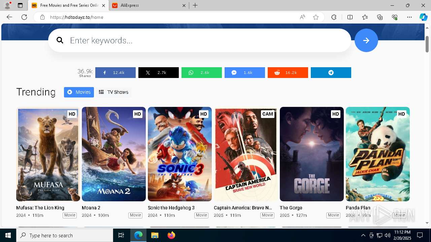The image size is (431, 242).
Task: Switch Trending to TV Shows
Action: point(113,92)
